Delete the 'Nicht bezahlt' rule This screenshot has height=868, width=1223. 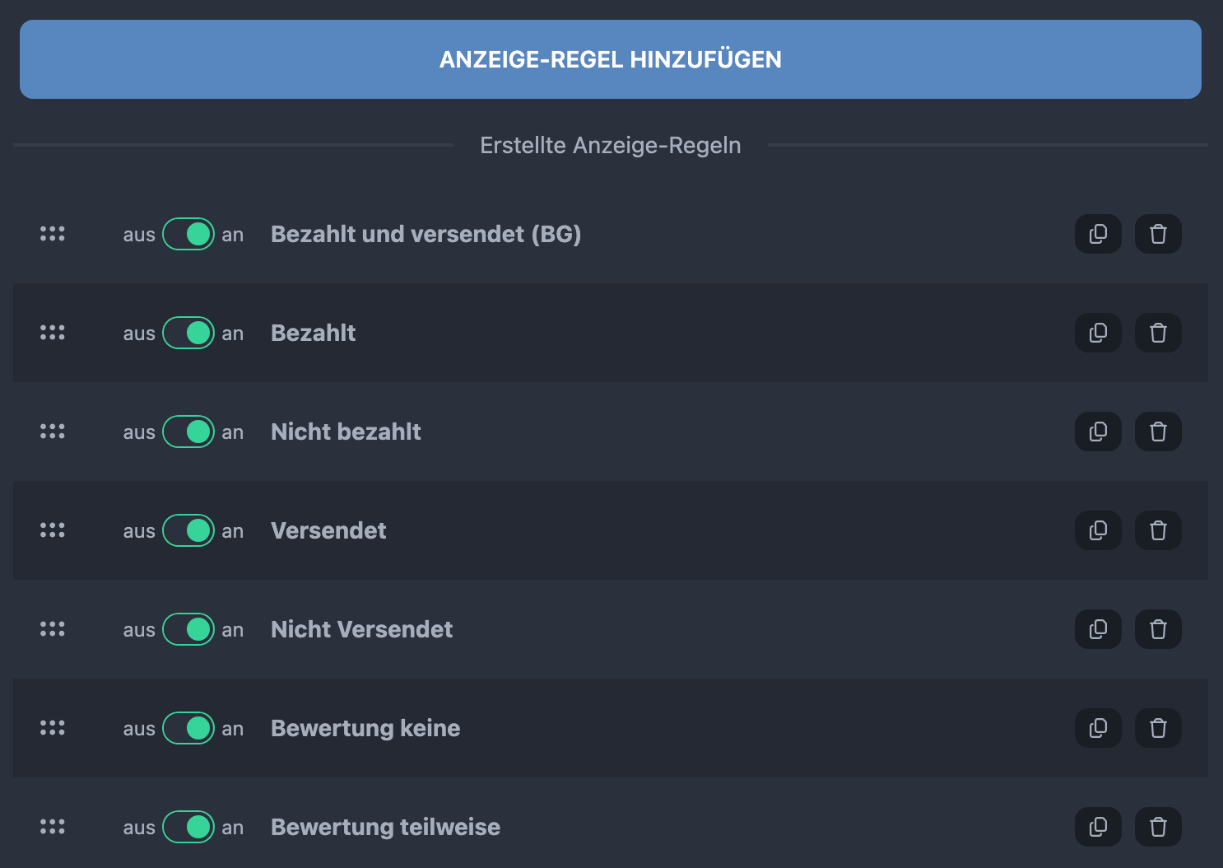[x=1158, y=432]
